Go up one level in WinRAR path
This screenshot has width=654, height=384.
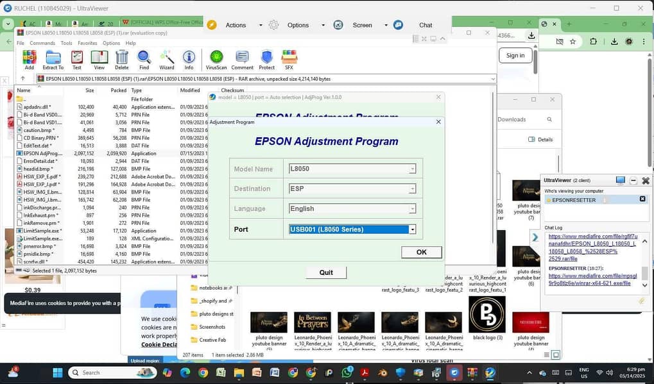(23, 79)
